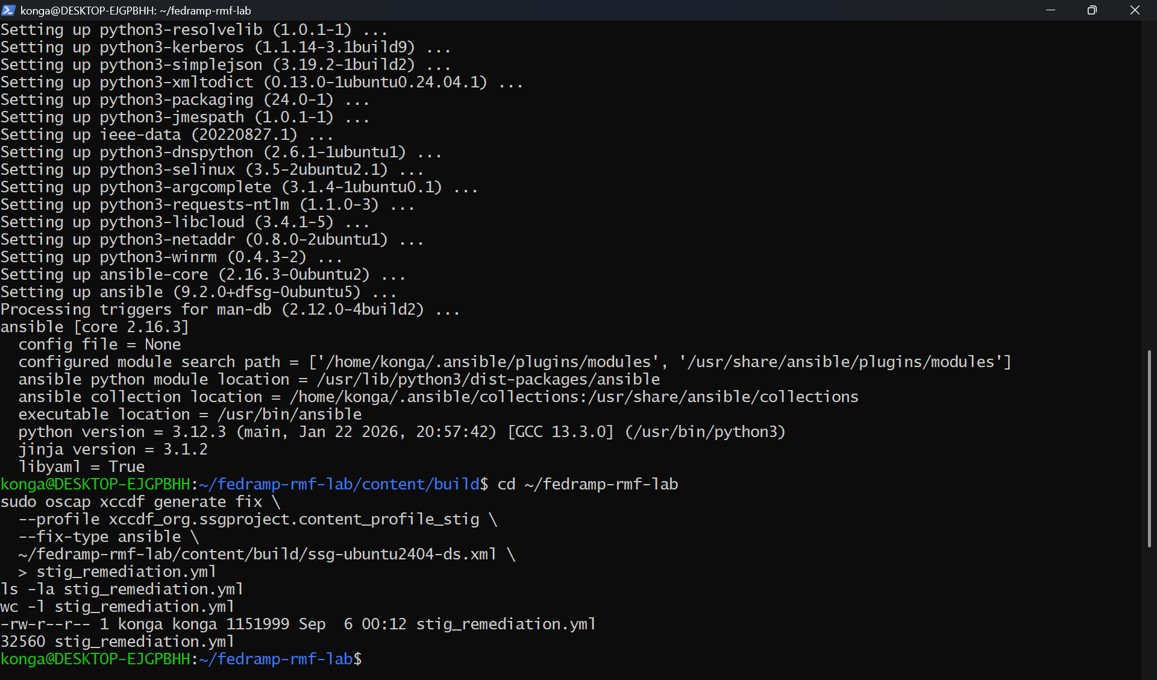This screenshot has width=1157, height=680.
Task: Click the '> stig_remediation.yml' redirect line
Action: tap(117, 571)
